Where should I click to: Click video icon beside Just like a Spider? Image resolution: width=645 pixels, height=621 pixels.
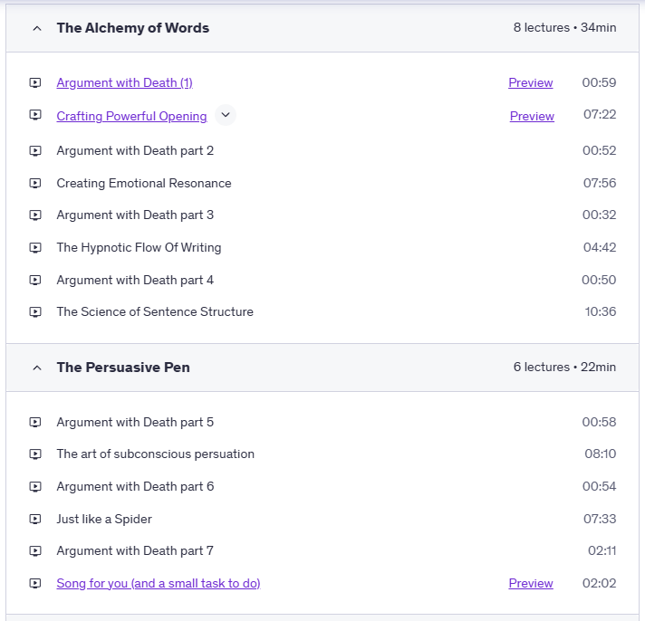[35, 519]
